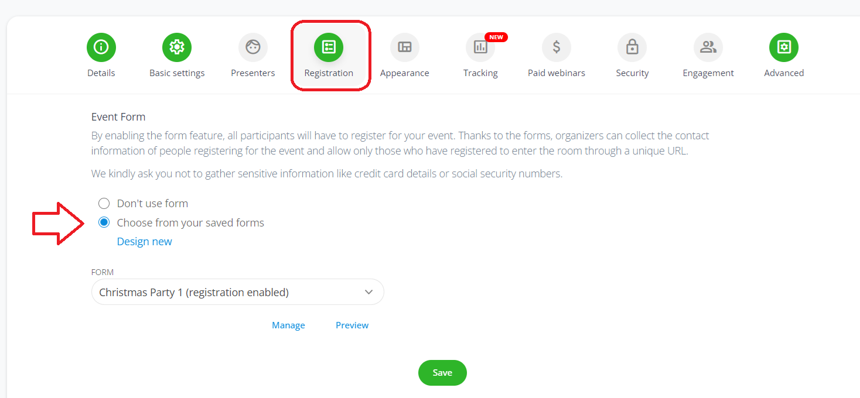860x398 pixels.
Task: Go to the Tracking tab label
Action: [480, 73]
